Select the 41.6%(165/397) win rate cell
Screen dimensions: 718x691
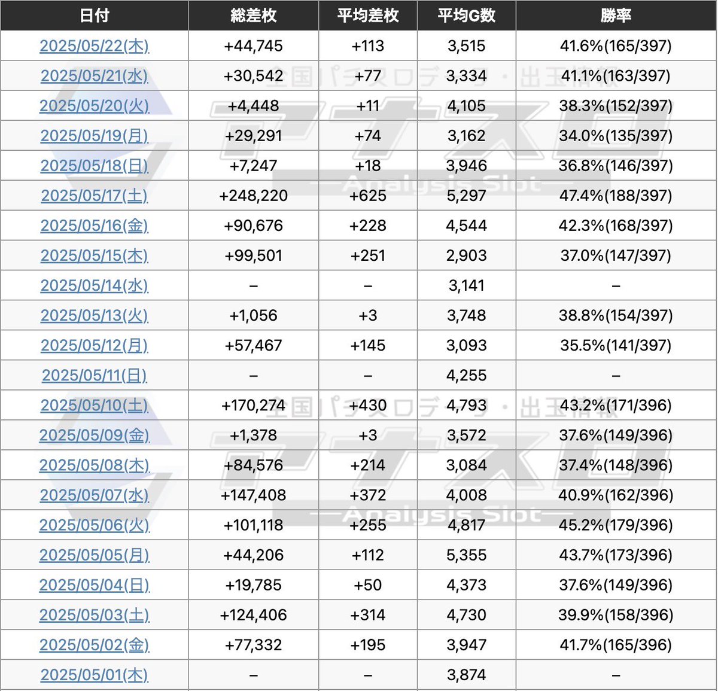click(x=616, y=46)
